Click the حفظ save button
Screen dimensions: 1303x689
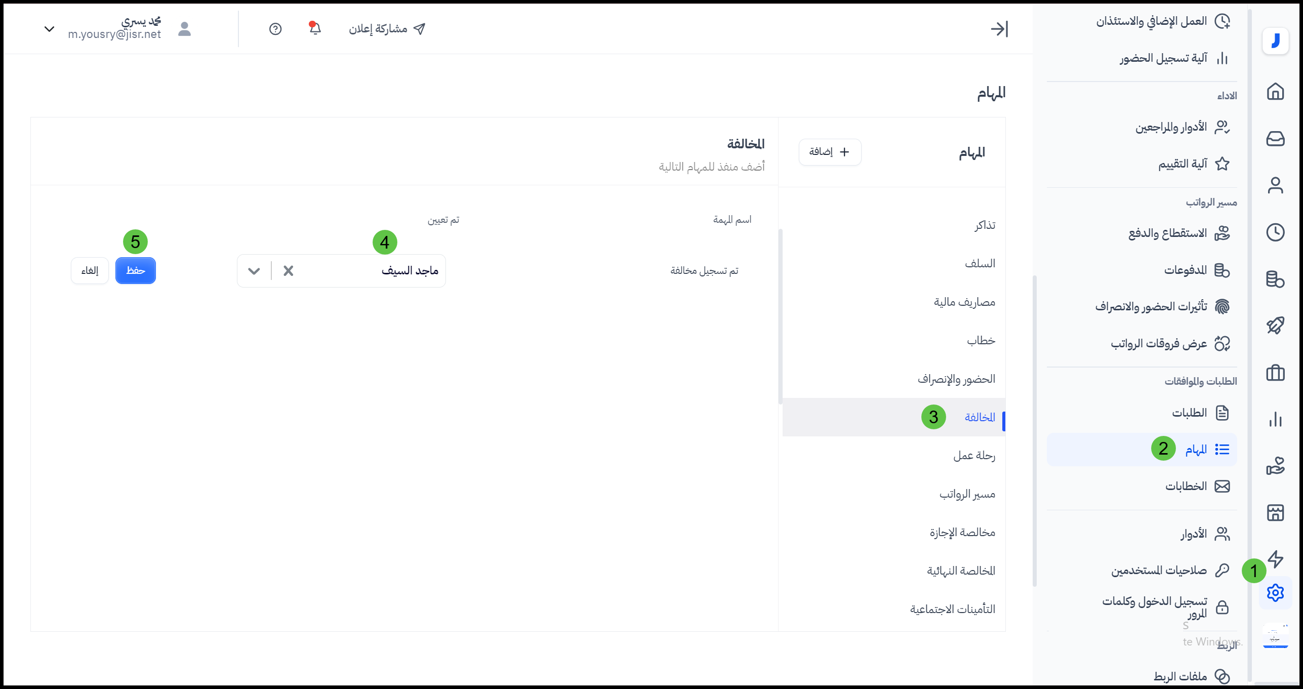click(135, 271)
